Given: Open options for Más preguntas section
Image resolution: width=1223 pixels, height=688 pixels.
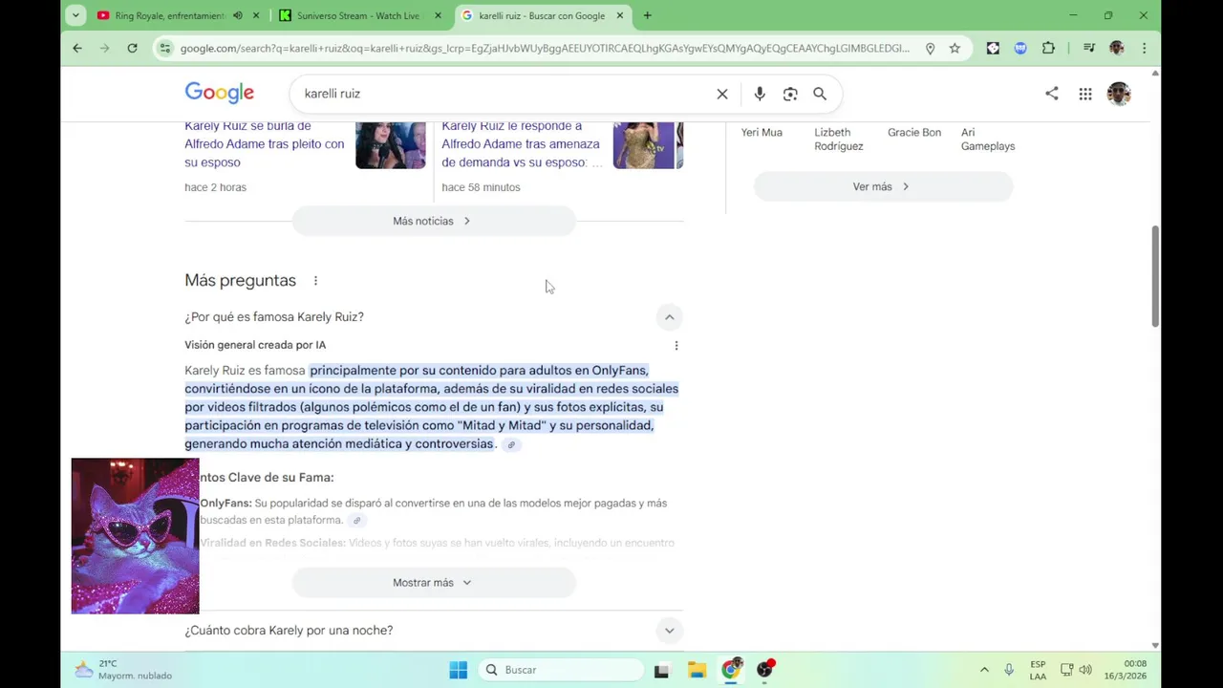Looking at the screenshot, I should click(315, 281).
